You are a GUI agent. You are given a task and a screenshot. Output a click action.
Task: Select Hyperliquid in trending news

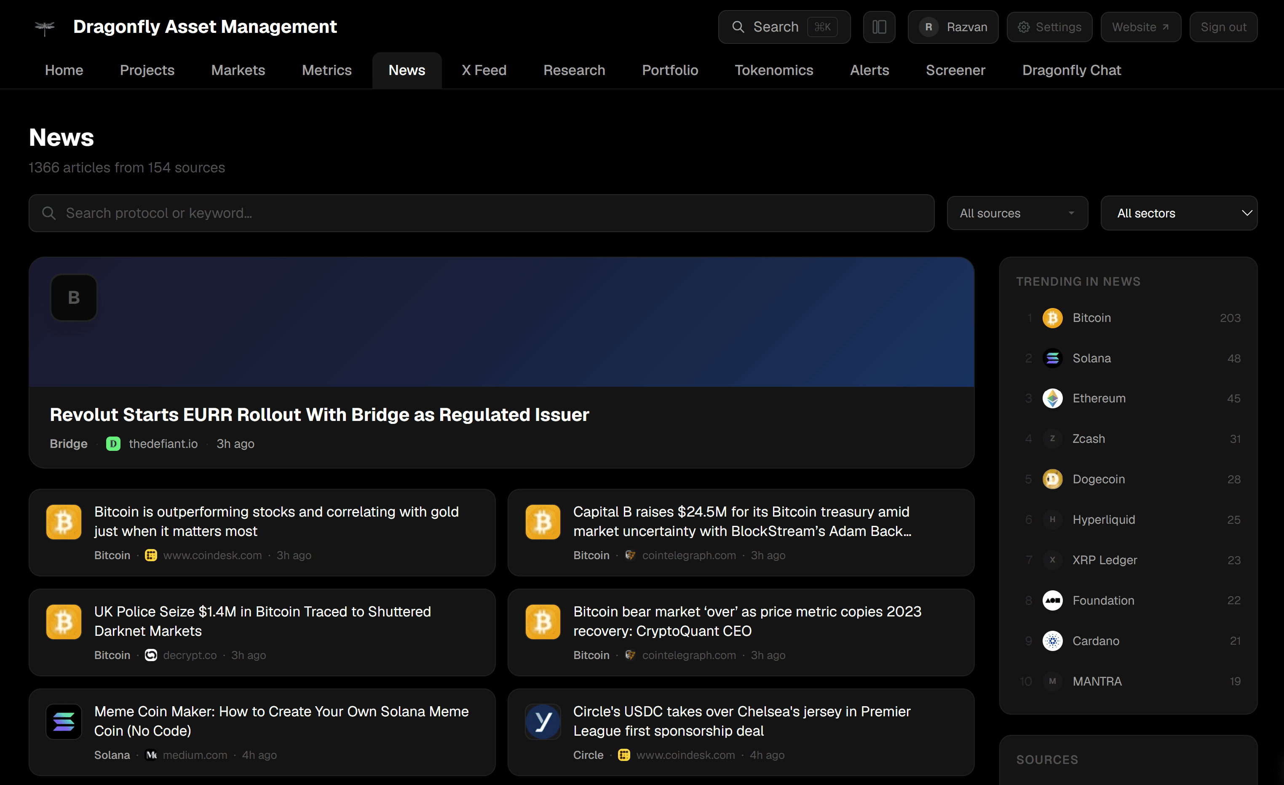pyautogui.click(x=1128, y=520)
